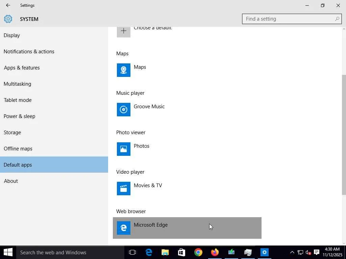Click the plus icon beside Choose a default
This screenshot has width=346, height=259.
coord(124,31)
